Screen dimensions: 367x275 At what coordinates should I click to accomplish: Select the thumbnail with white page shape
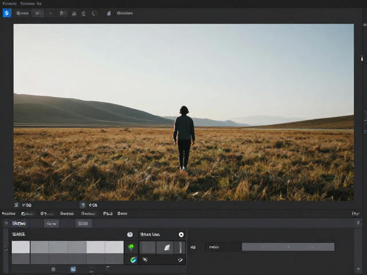[165, 247]
